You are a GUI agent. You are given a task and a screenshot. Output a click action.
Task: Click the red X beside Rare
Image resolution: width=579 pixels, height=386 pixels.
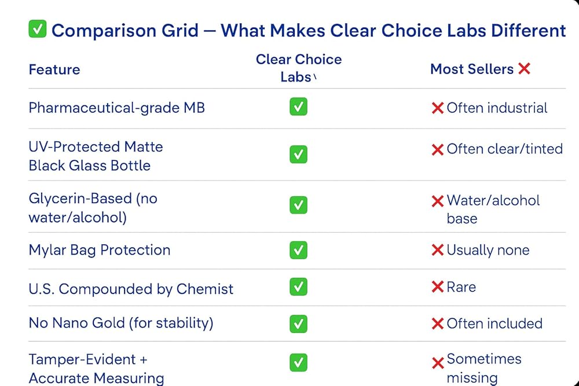pos(438,287)
